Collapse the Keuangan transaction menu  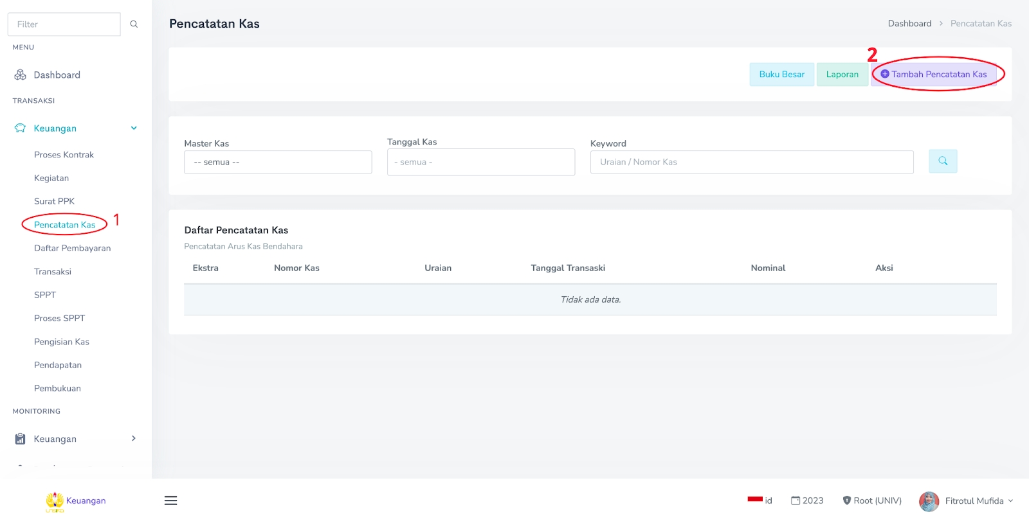[x=134, y=129]
